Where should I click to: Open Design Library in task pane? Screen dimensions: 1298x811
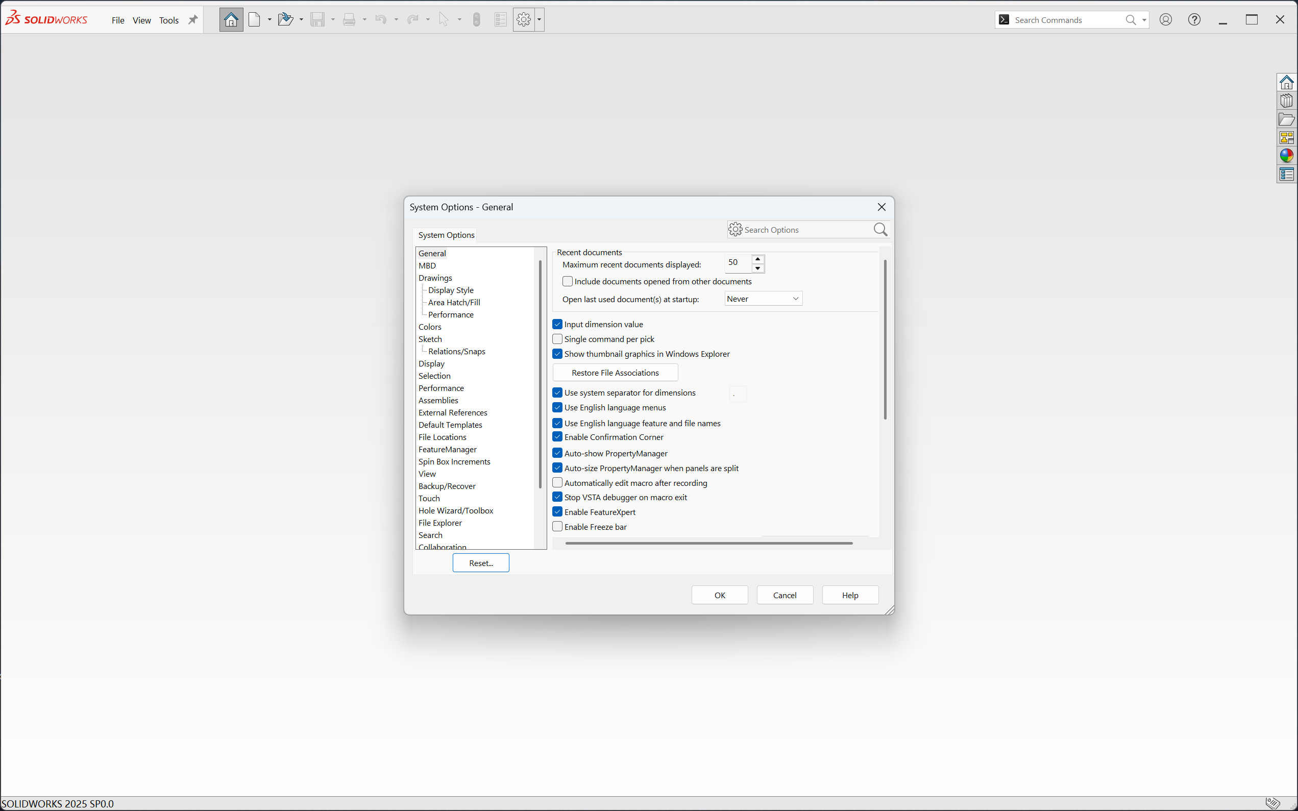click(1286, 101)
